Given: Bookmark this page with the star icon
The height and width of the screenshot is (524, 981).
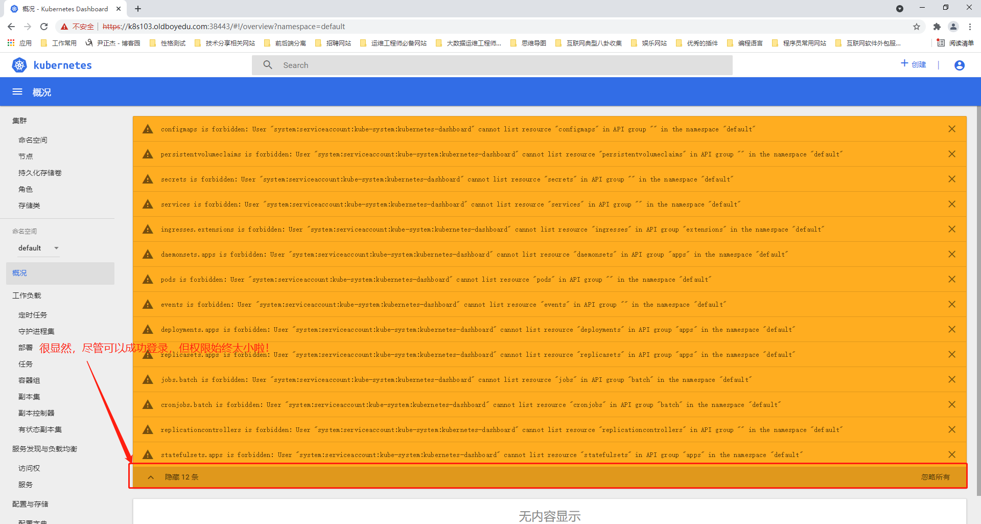Looking at the screenshot, I should pyautogui.click(x=916, y=27).
